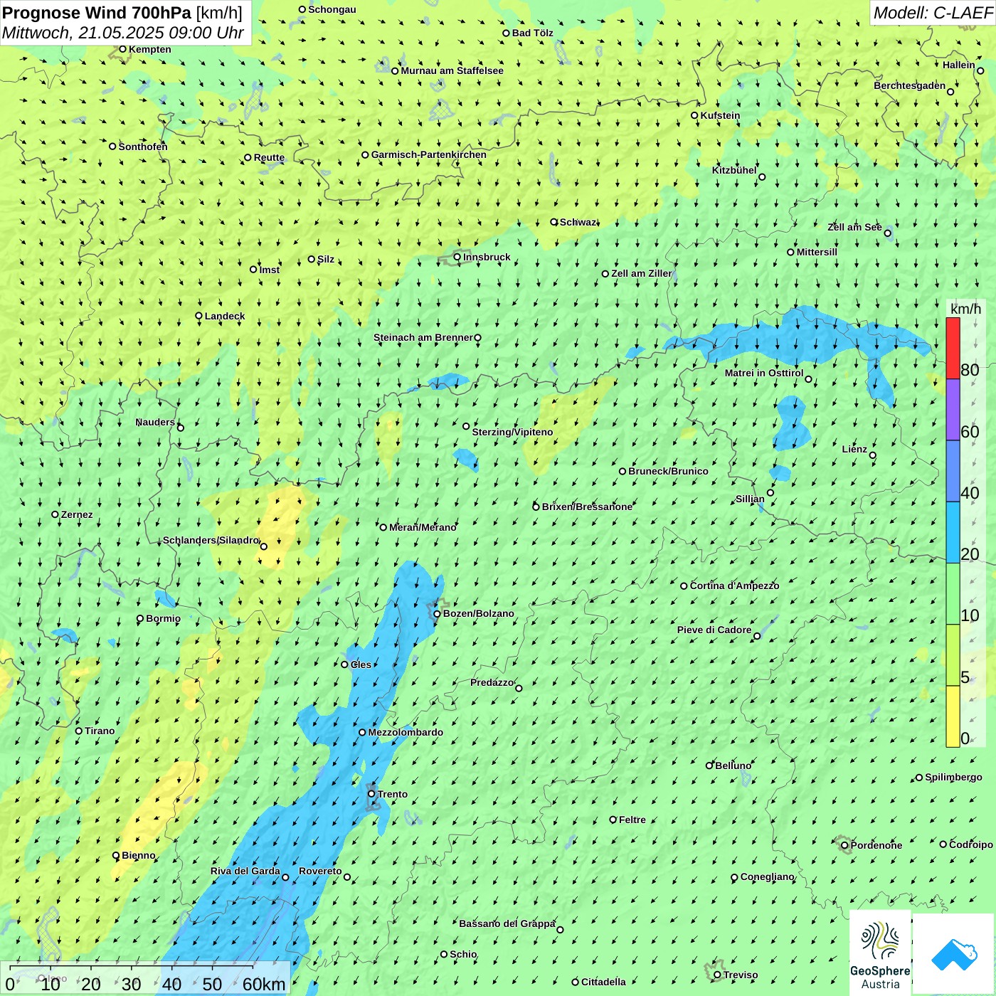Click the Matrei in Osttirol label

[x=764, y=373]
